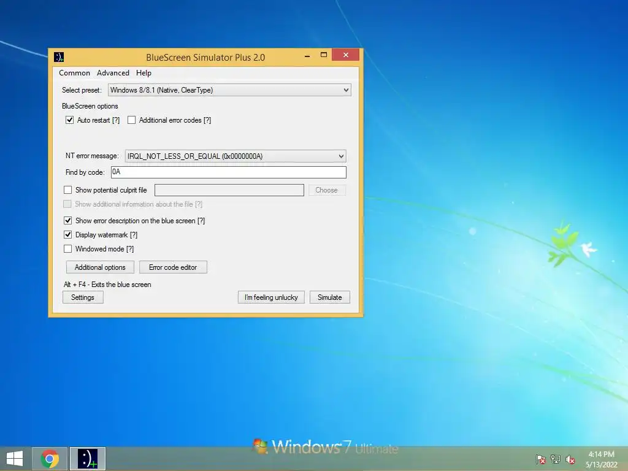Viewport: 628px width, 471px height.
Task: Open the Error code editor
Action: coord(173,267)
